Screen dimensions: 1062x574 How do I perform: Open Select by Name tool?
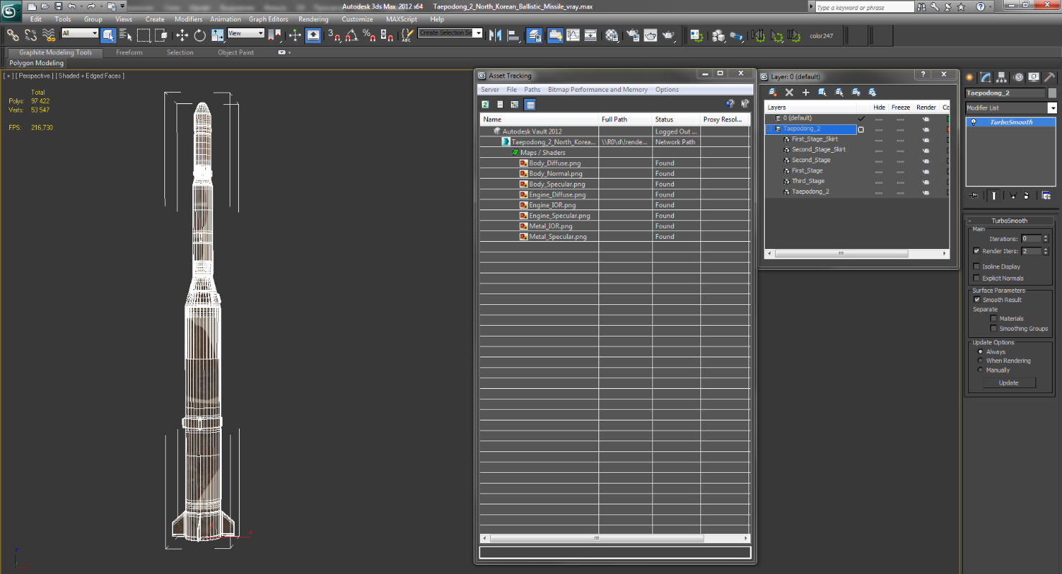tap(126, 34)
